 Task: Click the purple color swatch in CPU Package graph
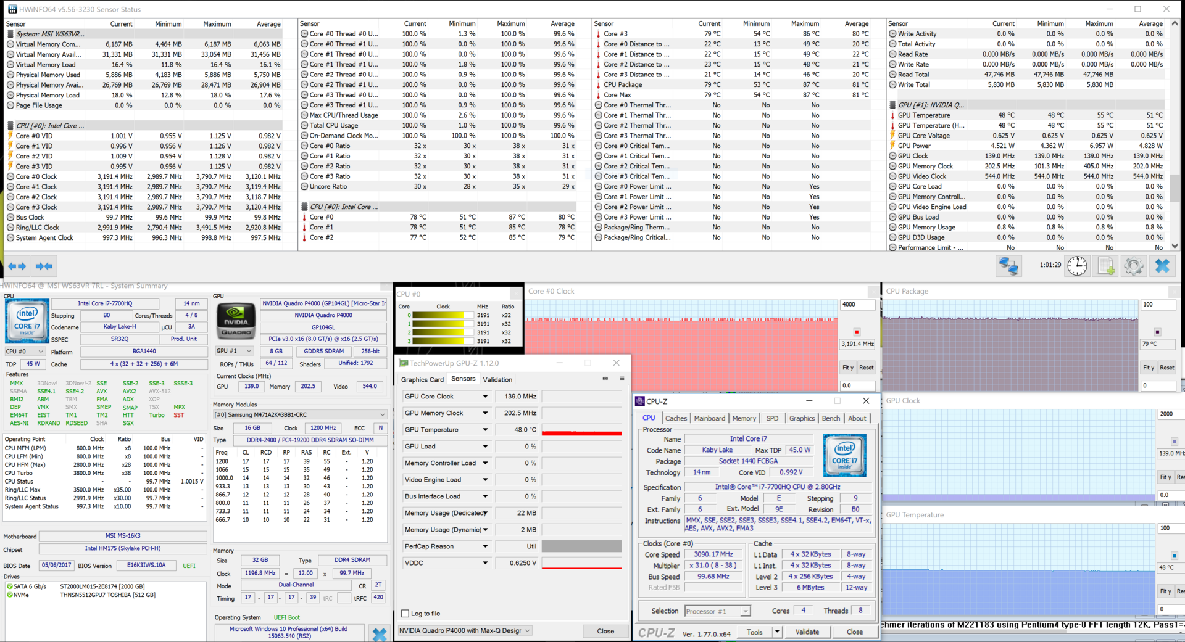(x=1157, y=332)
